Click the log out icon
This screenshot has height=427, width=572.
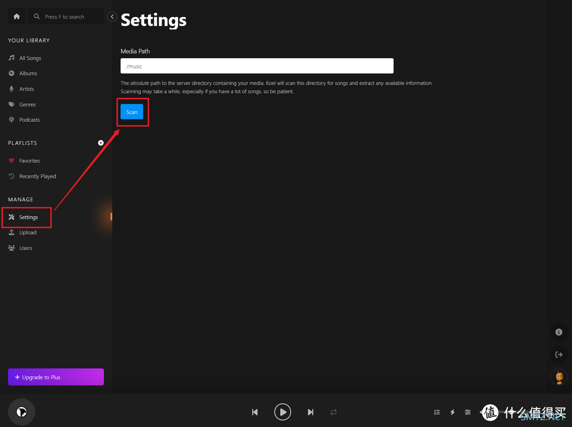pos(559,354)
